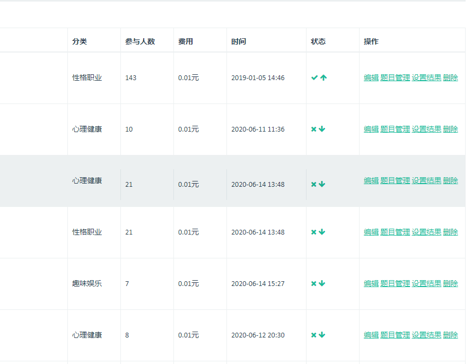472x364 pixels.
Task: Click 设置结果 in the highlighted row
Action: (426, 180)
